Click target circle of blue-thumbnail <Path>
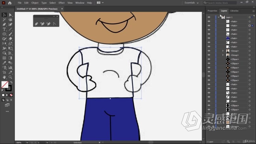Screen dimensions: 256x144 (249, 38)
